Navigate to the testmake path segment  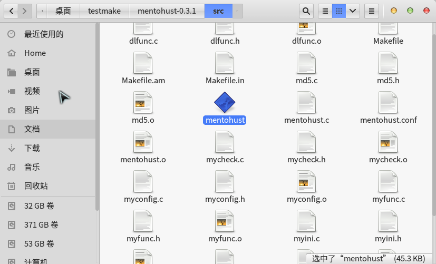coord(104,11)
